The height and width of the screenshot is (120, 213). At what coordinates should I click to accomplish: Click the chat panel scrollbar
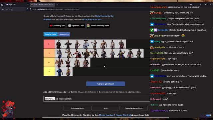212,48
